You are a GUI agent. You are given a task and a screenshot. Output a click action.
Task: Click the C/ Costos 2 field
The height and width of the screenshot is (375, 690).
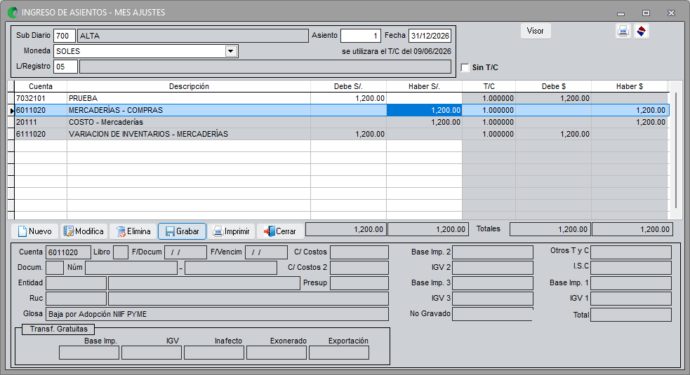pyautogui.click(x=359, y=268)
